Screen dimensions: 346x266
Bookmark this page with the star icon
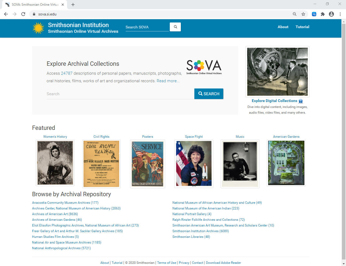pos(303,14)
